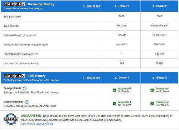The height and width of the screenshot is (130, 179).
Task: Click the '4,833/yr' miles cell
Action: [x=159, y=54]
